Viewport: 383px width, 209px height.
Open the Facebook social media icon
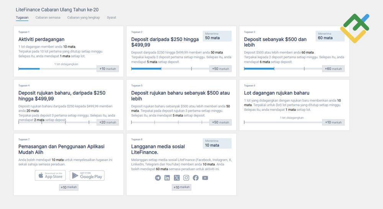point(196,178)
